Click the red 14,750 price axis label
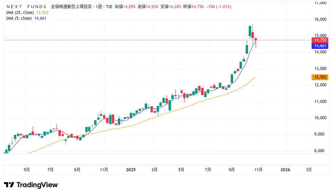This screenshot has height=195, width=333. 320,40
